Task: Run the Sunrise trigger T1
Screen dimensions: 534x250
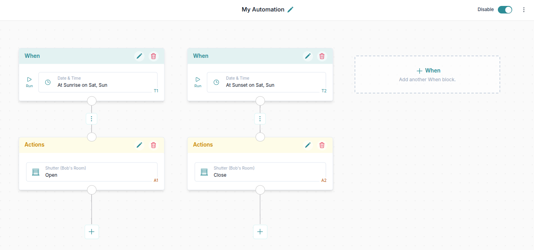Action: tap(29, 82)
